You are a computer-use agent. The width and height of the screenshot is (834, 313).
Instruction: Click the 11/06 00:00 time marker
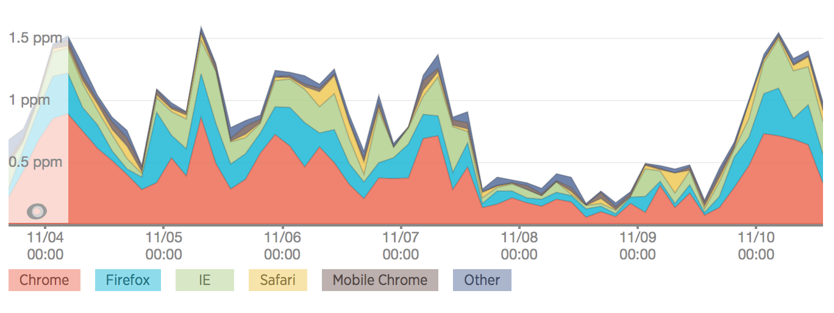click(x=282, y=245)
